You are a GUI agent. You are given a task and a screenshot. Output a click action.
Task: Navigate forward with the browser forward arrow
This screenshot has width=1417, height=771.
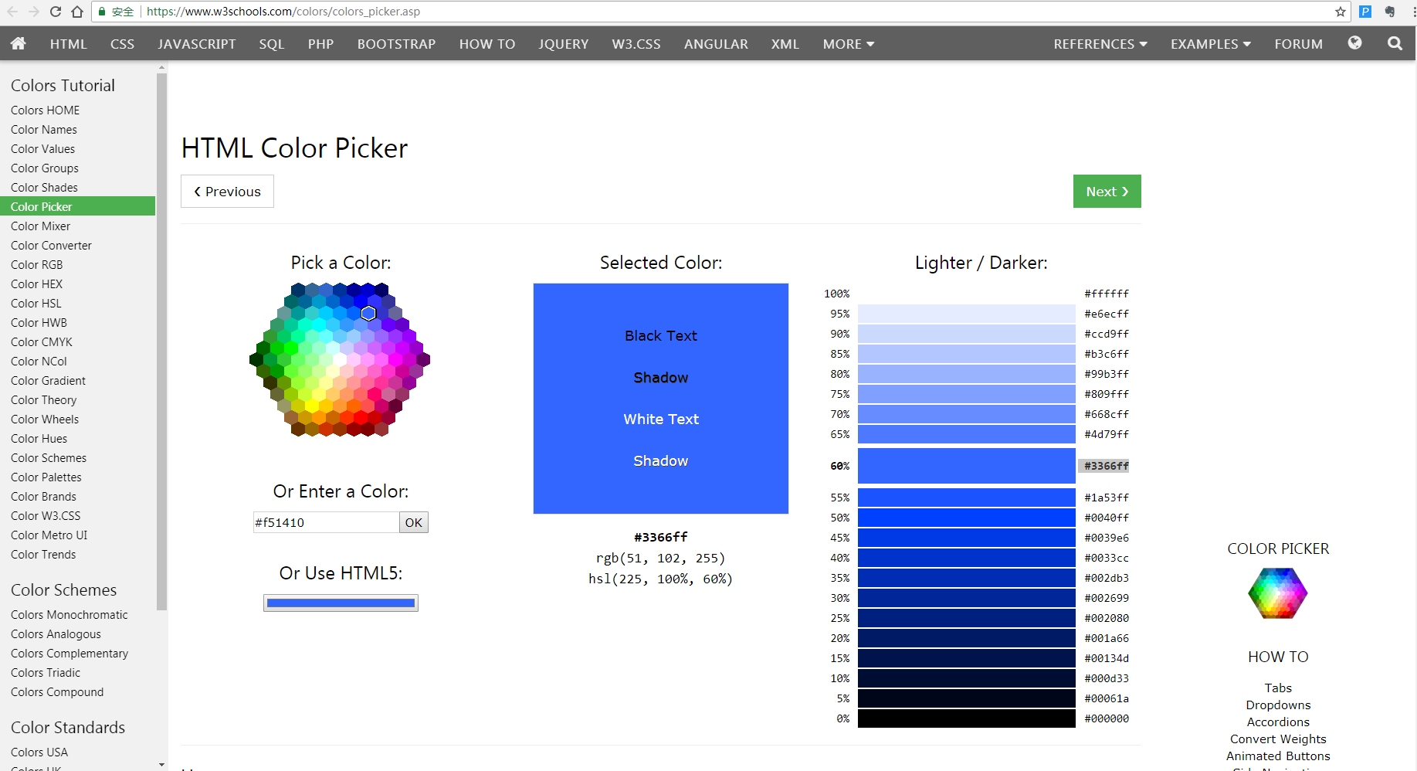pyautogui.click(x=34, y=12)
